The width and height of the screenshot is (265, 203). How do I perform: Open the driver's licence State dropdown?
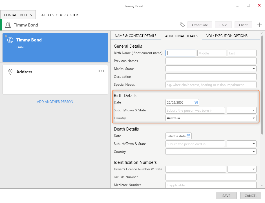pos(253,169)
